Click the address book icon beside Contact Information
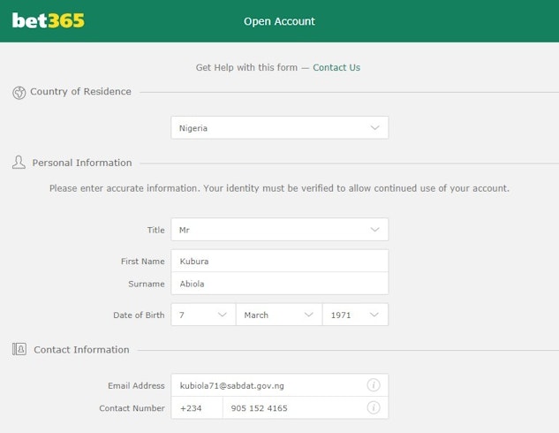This screenshot has height=433, width=559. point(19,349)
